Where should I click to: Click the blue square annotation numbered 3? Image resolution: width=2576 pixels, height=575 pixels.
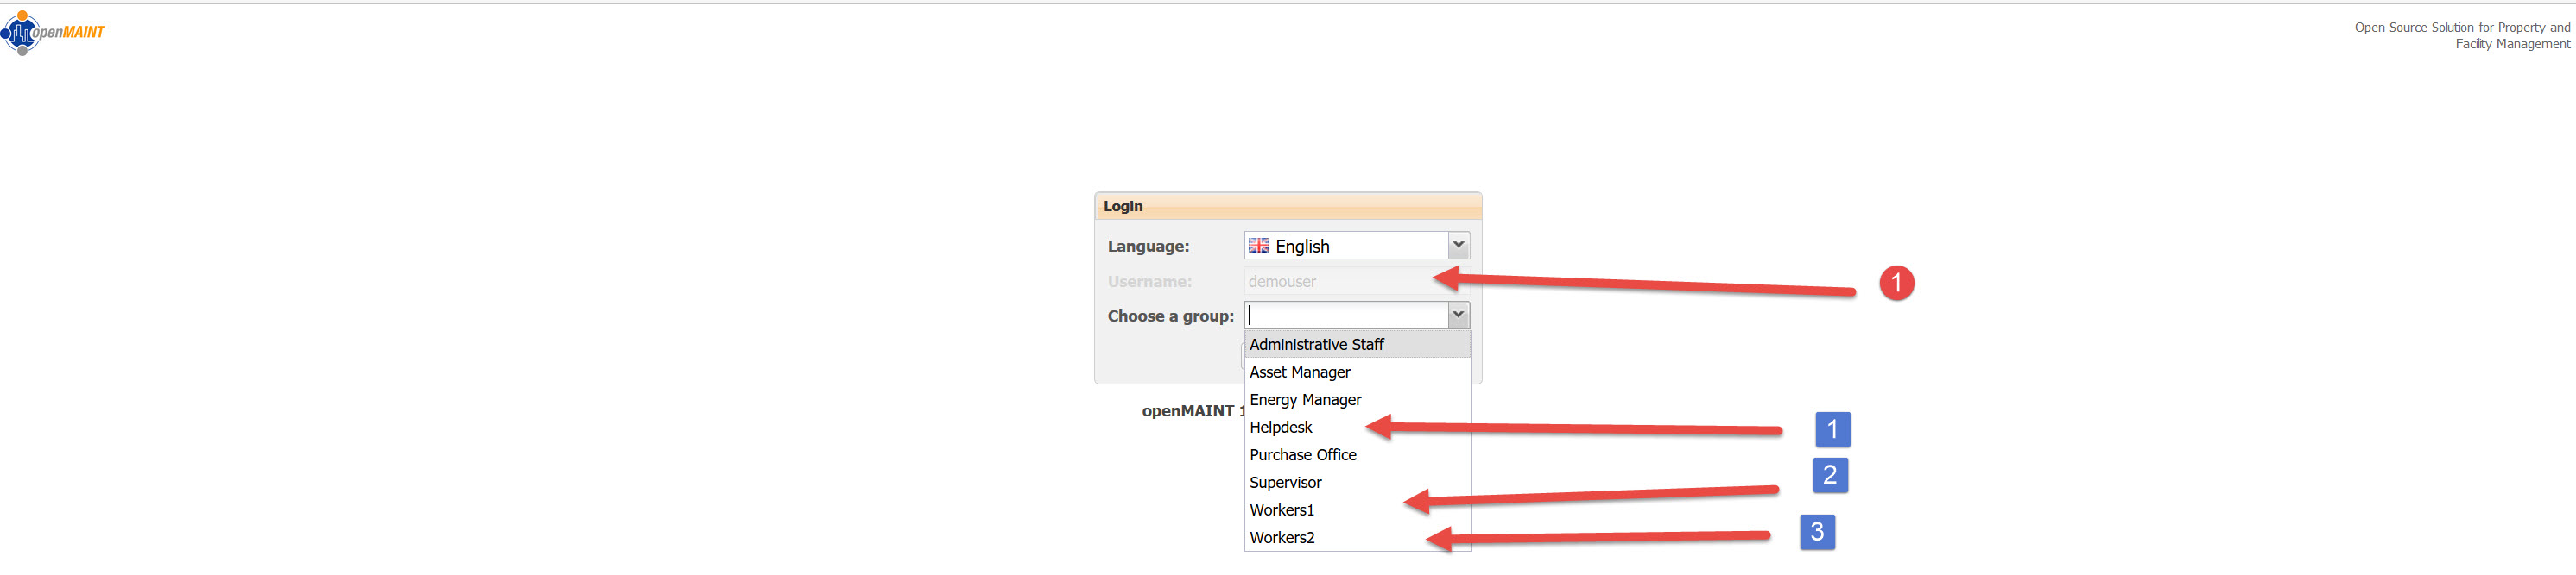coord(1816,531)
